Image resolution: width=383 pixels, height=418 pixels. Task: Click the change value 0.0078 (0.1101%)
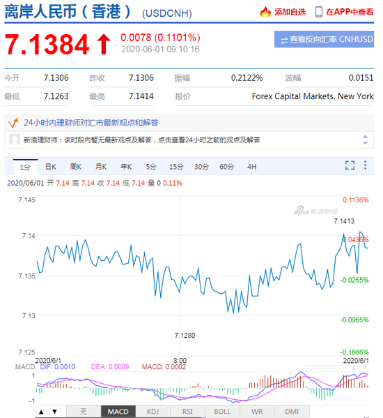[160, 38]
